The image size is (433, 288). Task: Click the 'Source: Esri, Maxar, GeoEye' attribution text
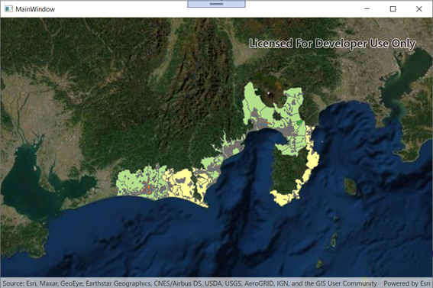coord(189,283)
